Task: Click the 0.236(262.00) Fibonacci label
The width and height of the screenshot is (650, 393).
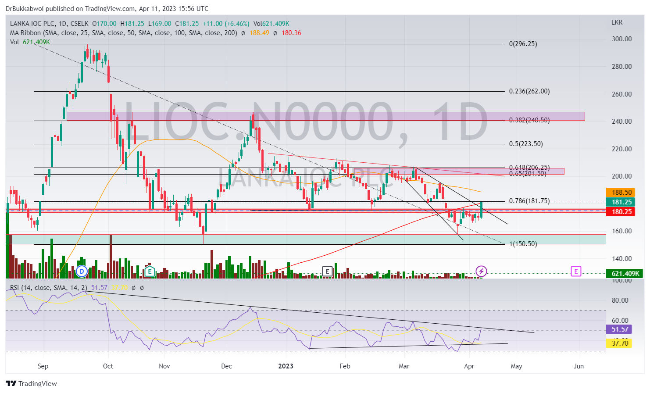Action: click(529, 91)
